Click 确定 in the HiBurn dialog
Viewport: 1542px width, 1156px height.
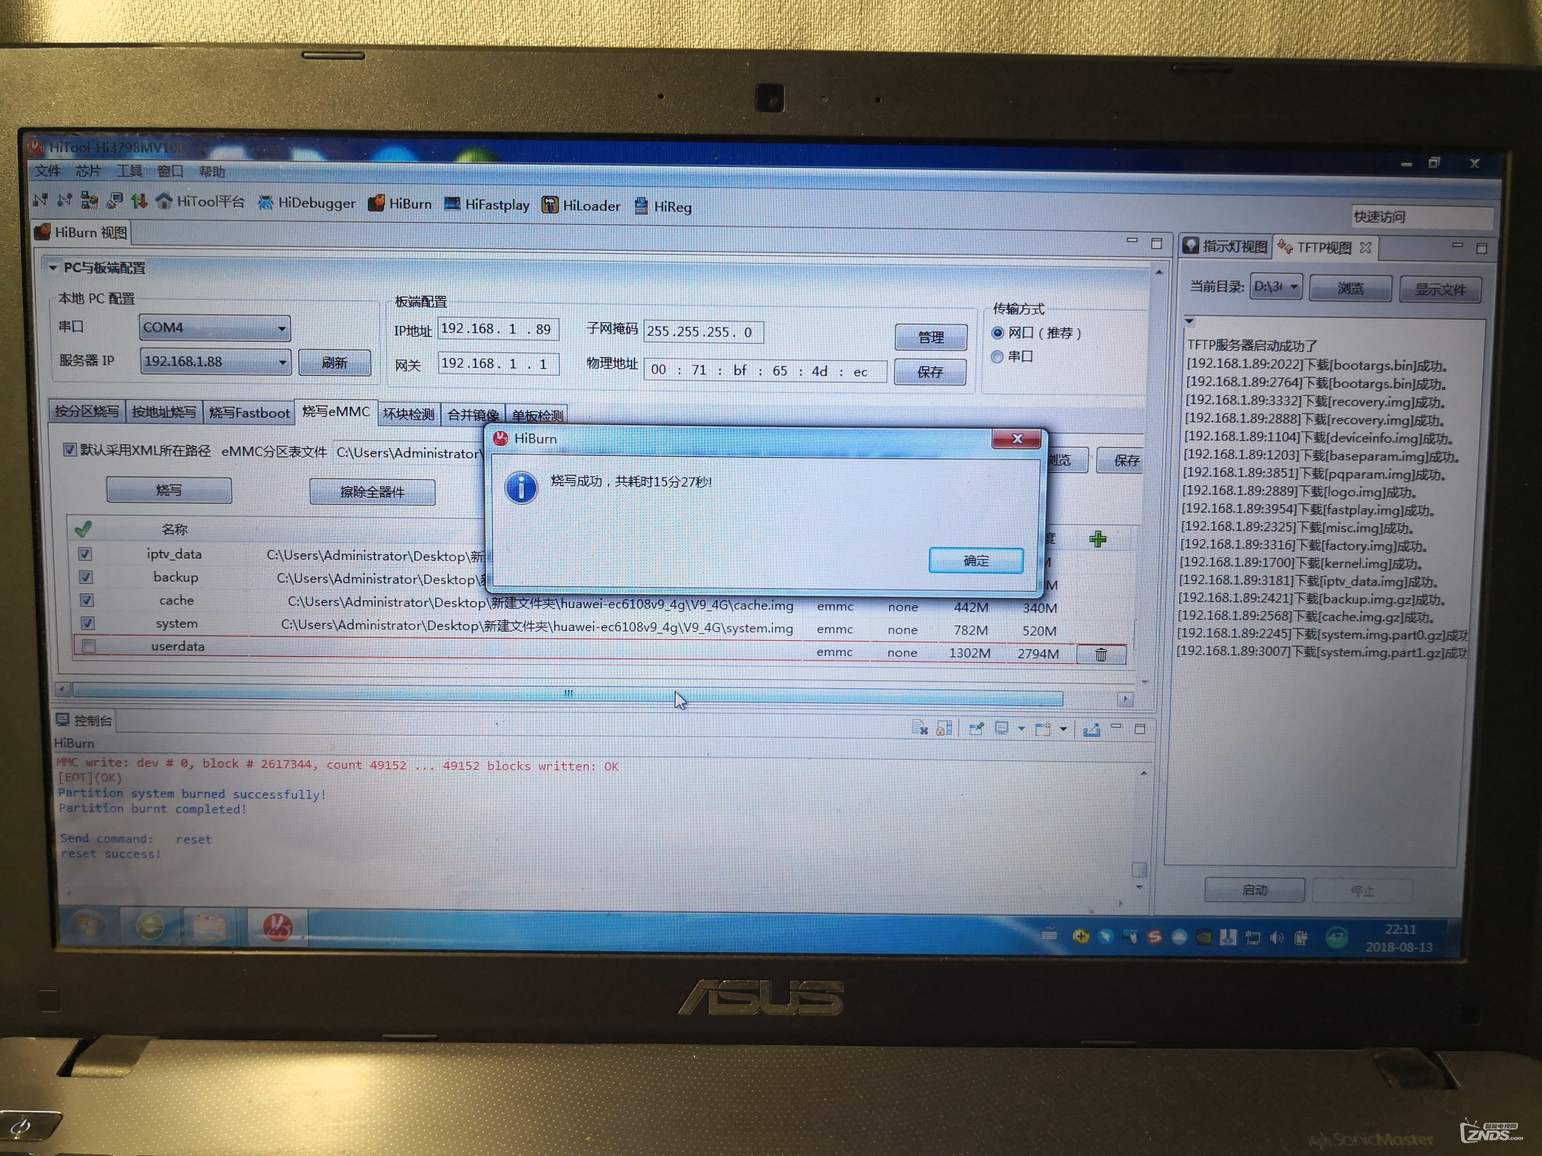pyautogui.click(x=975, y=560)
